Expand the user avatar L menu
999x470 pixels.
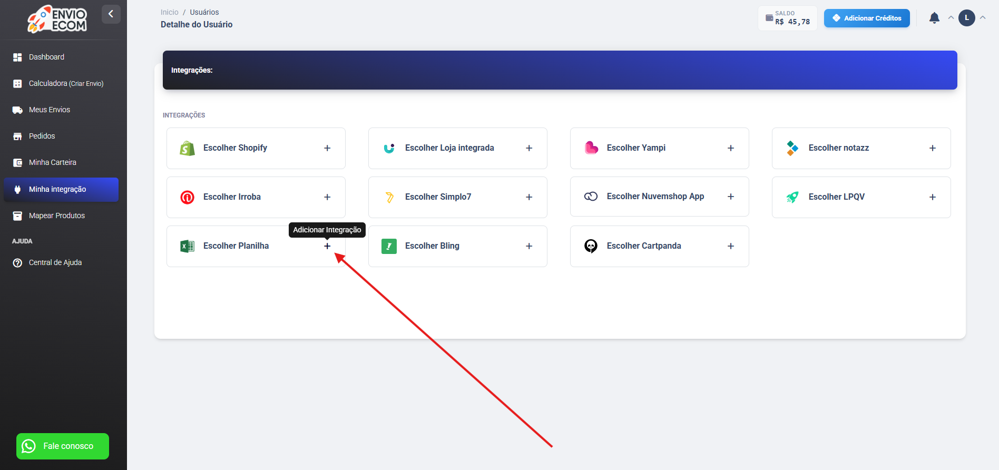(966, 18)
